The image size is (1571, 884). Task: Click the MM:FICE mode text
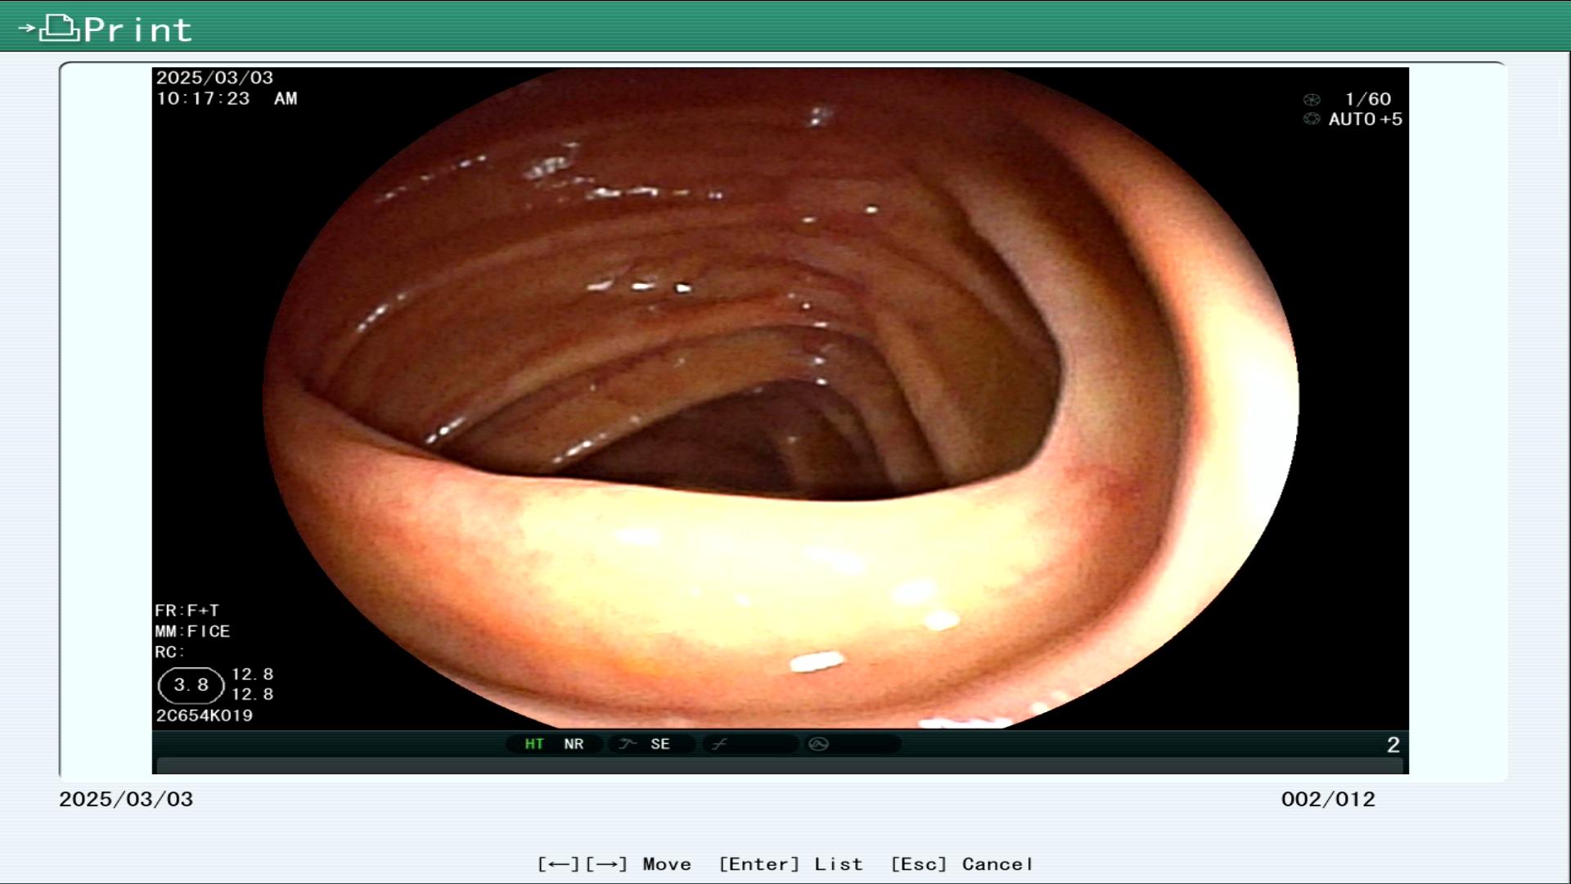[192, 632]
